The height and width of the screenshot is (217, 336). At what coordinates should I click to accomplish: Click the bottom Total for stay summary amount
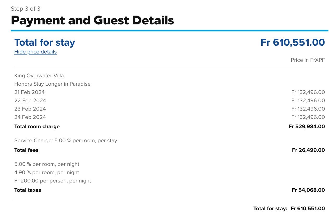click(308, 209)
